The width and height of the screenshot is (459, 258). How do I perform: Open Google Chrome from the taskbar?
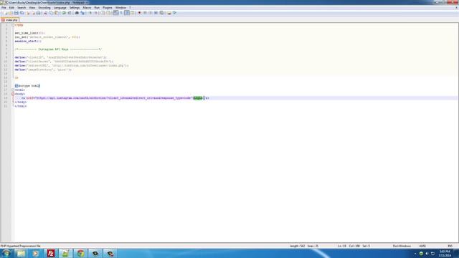80,253
